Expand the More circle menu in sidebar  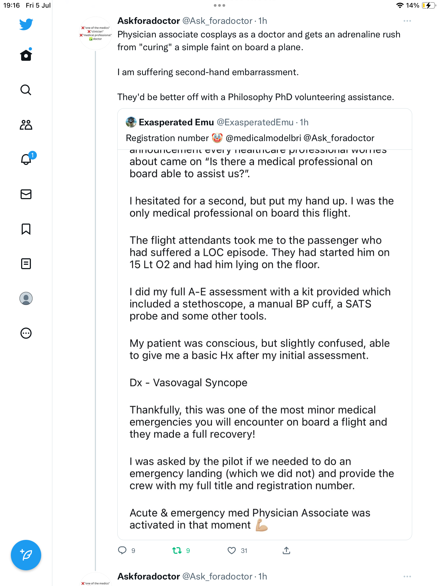click(x=26, y=333)
